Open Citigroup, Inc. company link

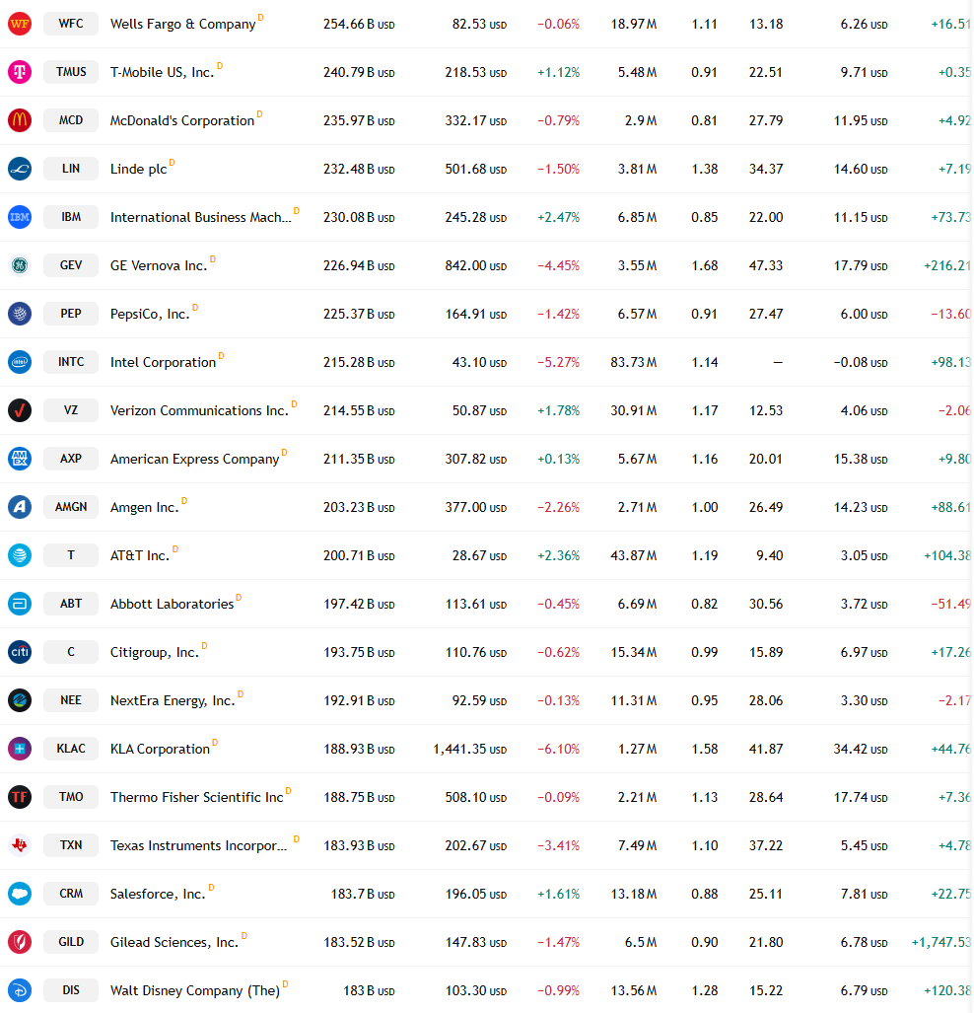click(x=155, y=653)
